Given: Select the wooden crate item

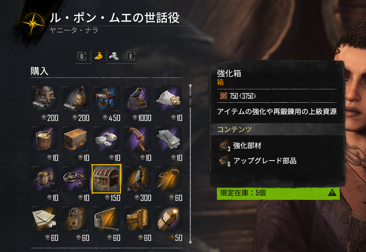Looking at the screenshot, I should point(75,139).
